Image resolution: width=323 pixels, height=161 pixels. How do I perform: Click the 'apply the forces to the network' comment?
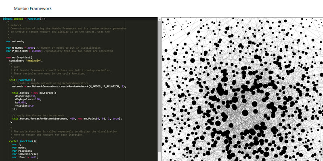pyautogui.click(x=38, y=116)
